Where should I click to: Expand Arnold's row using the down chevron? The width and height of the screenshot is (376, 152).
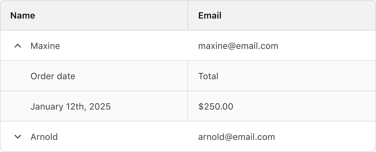pyautogui.click(x=18, y=137)
